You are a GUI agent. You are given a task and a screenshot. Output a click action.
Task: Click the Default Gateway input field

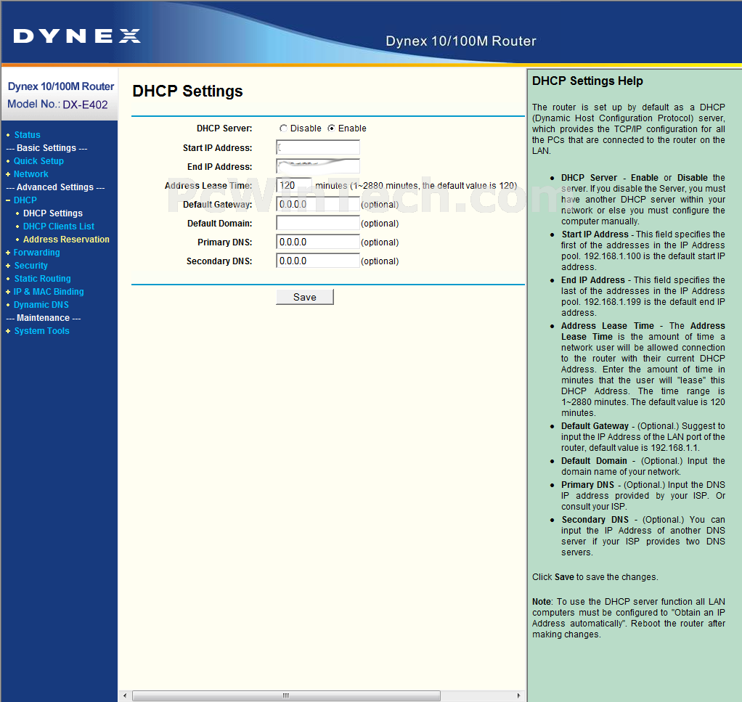[x=317, y=204]
